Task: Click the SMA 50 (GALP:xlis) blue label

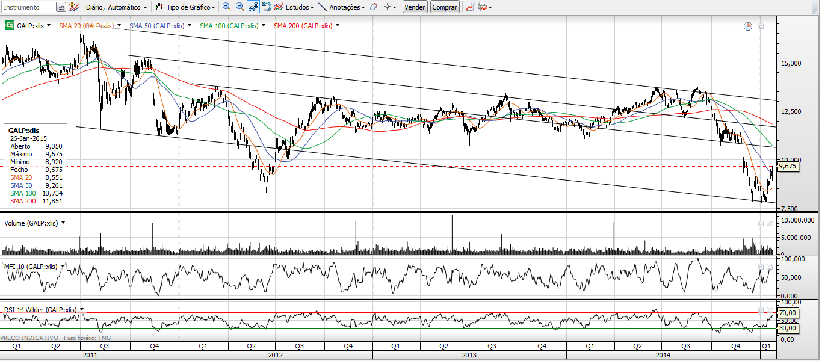Action: 156,26
